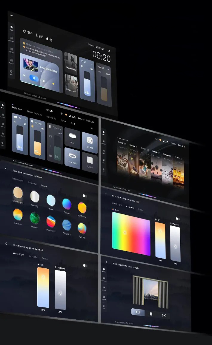Toggle the Colourful panel power switch
212x345 pixels.
click(x=178, y=219)
